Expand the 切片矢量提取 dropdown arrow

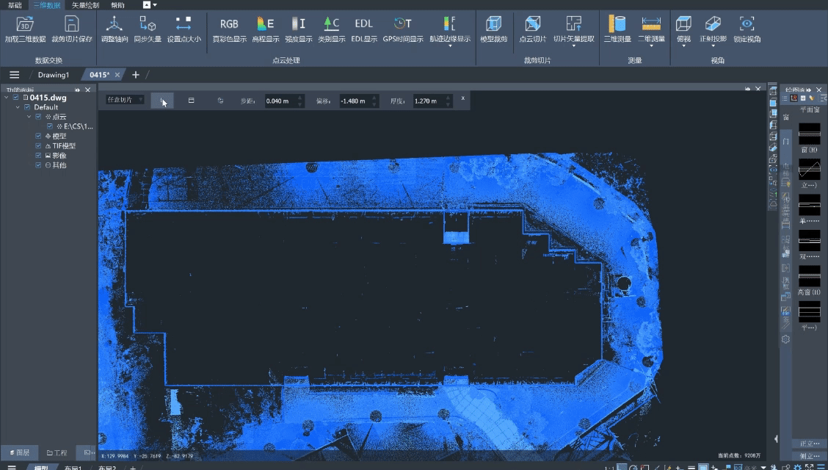(574, 46)
